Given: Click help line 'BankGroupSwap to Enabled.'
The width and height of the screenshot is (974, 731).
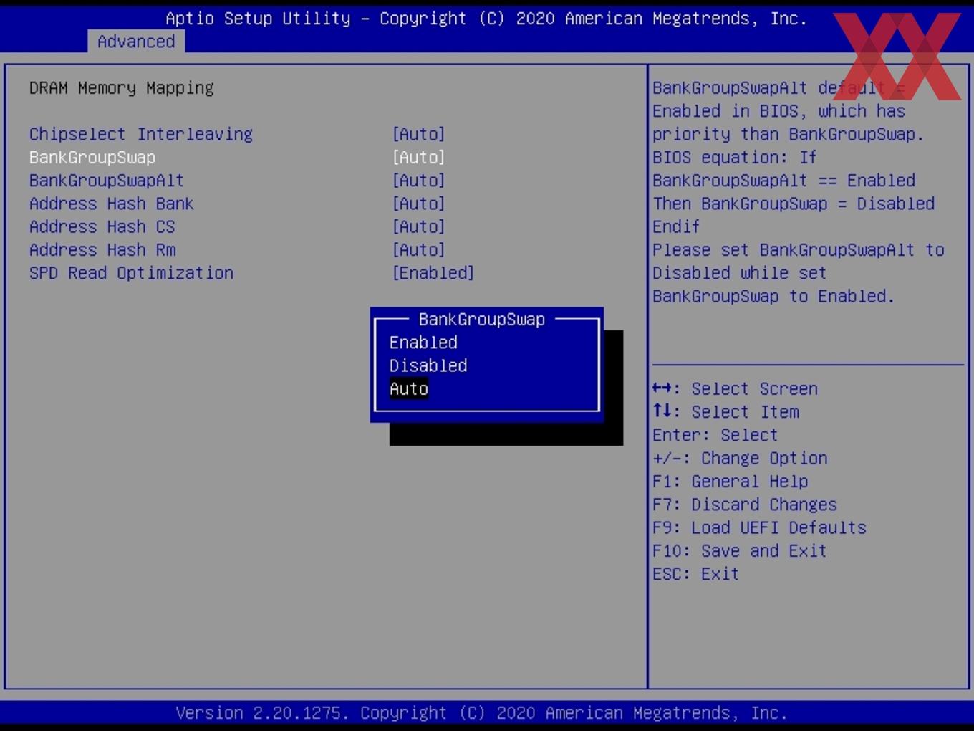Looking at the screenshot, I should coord(773,296).
